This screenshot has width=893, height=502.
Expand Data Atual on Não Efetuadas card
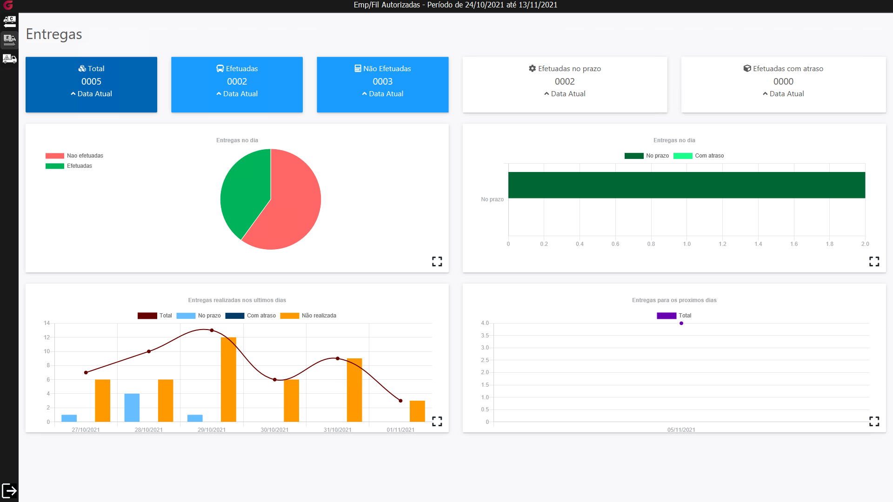click(x=382, y=94)
